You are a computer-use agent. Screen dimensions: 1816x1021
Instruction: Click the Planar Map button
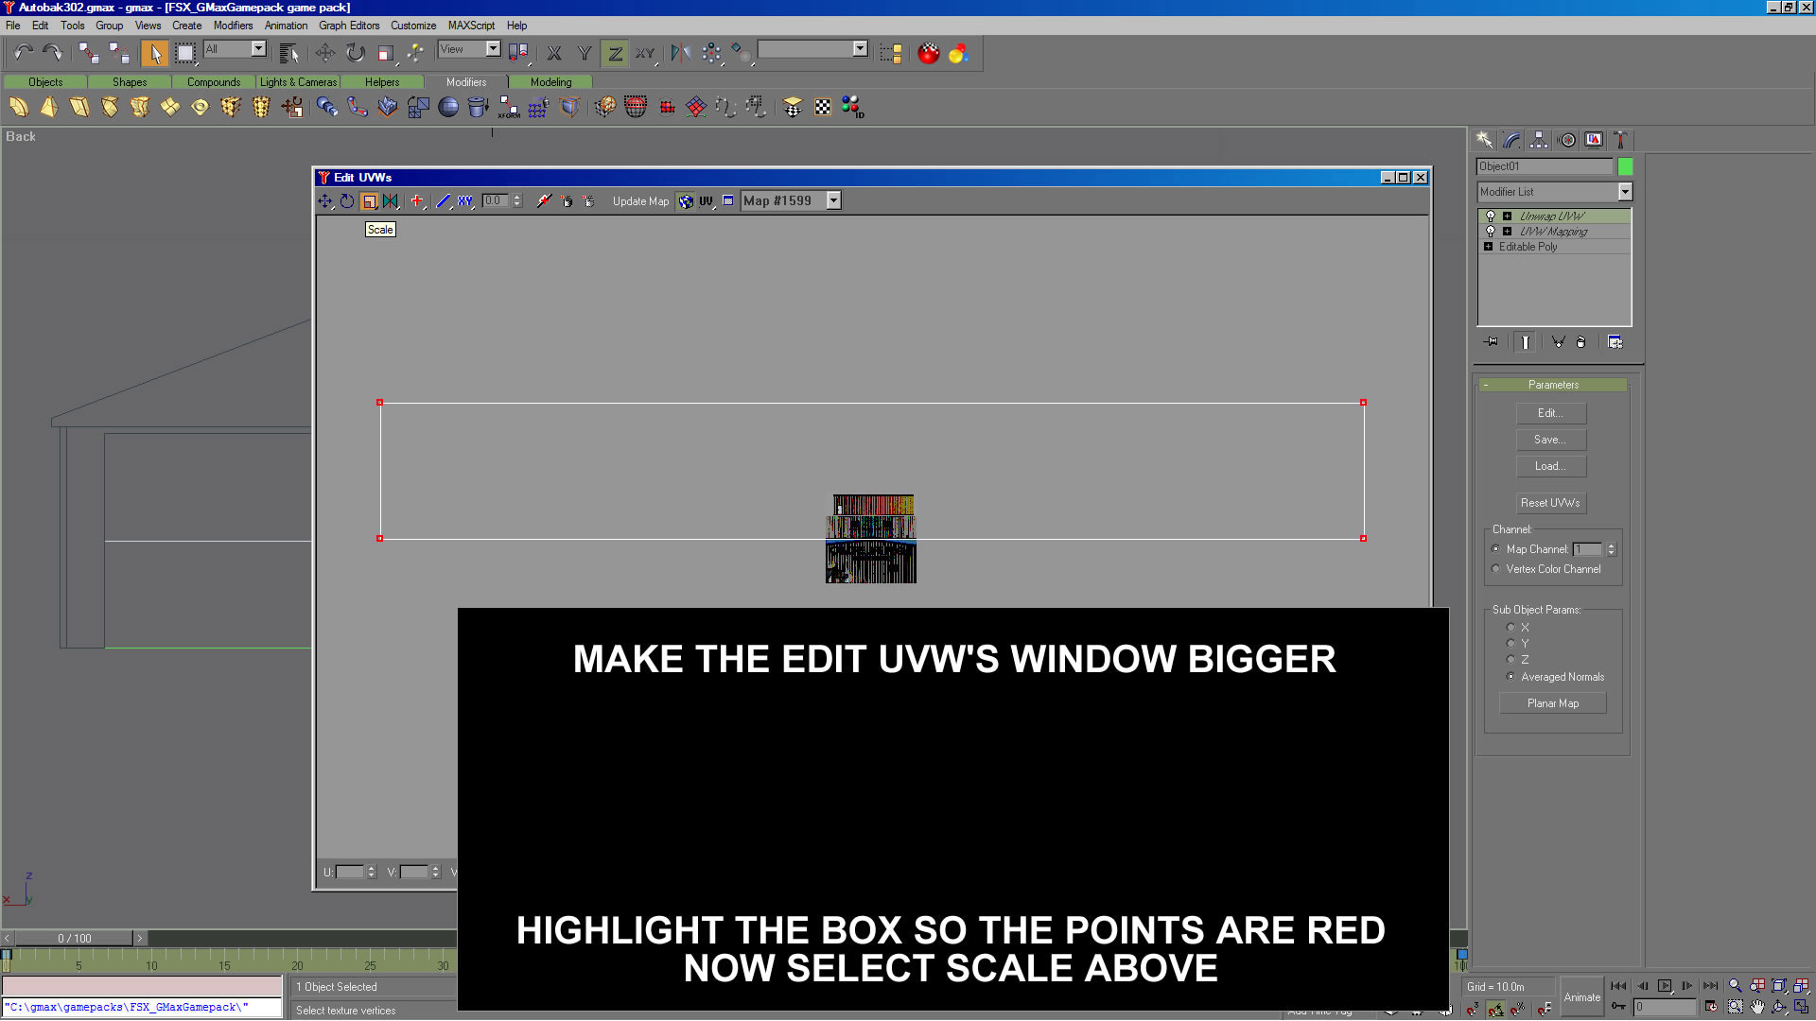click(1552, 703)
